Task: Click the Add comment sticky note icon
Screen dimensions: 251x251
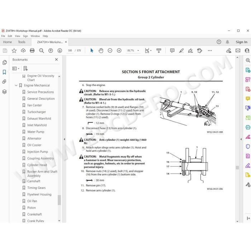Action: [172, 51]
